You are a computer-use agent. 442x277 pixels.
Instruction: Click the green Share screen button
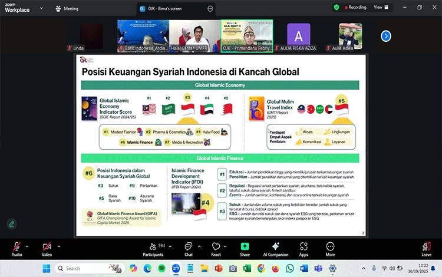(245, 249)
